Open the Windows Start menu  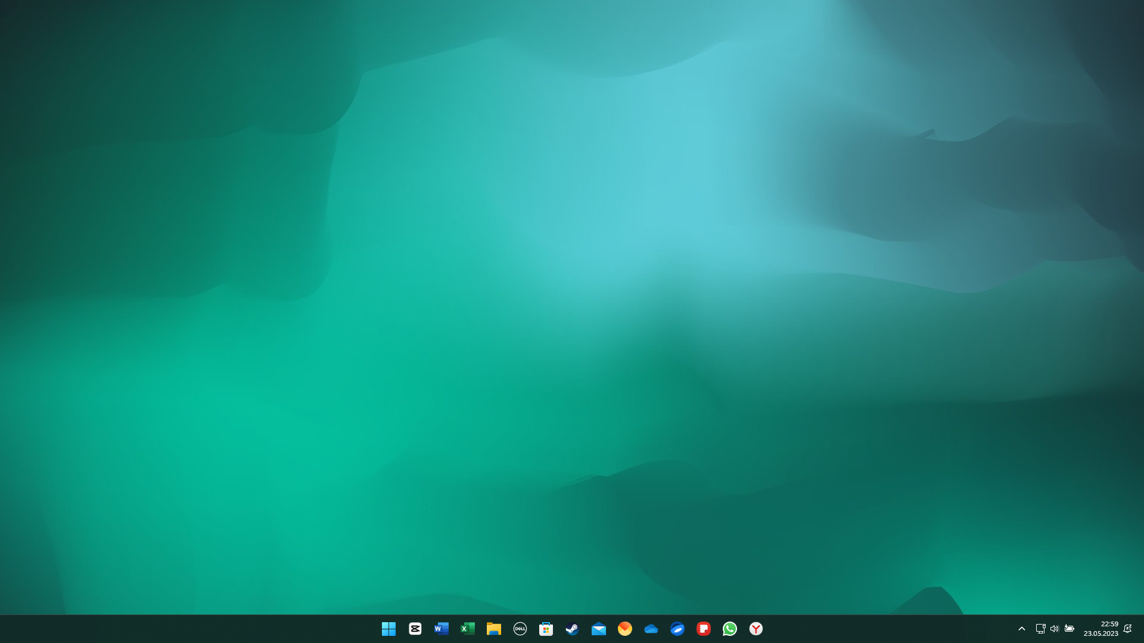pyautogui.click(x=389, y=629)
